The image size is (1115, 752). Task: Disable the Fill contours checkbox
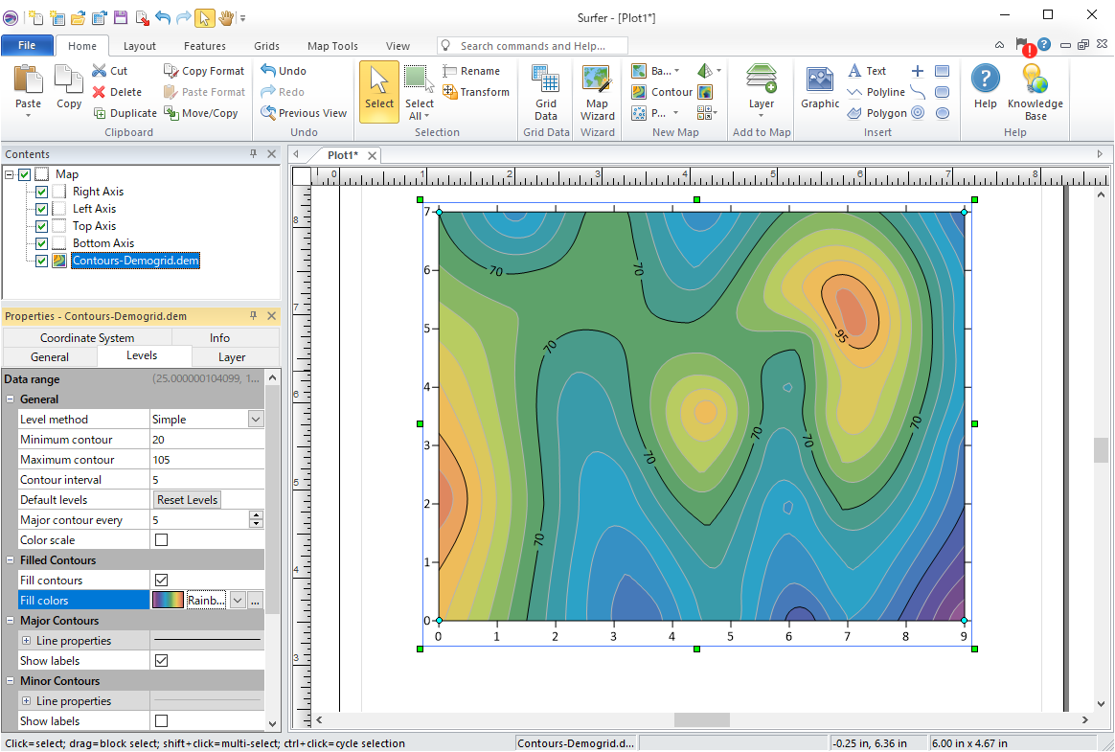[x=161, y=581]
